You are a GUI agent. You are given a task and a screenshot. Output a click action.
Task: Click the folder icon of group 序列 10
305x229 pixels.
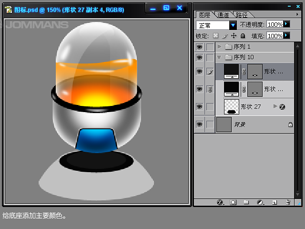(228, 57)
